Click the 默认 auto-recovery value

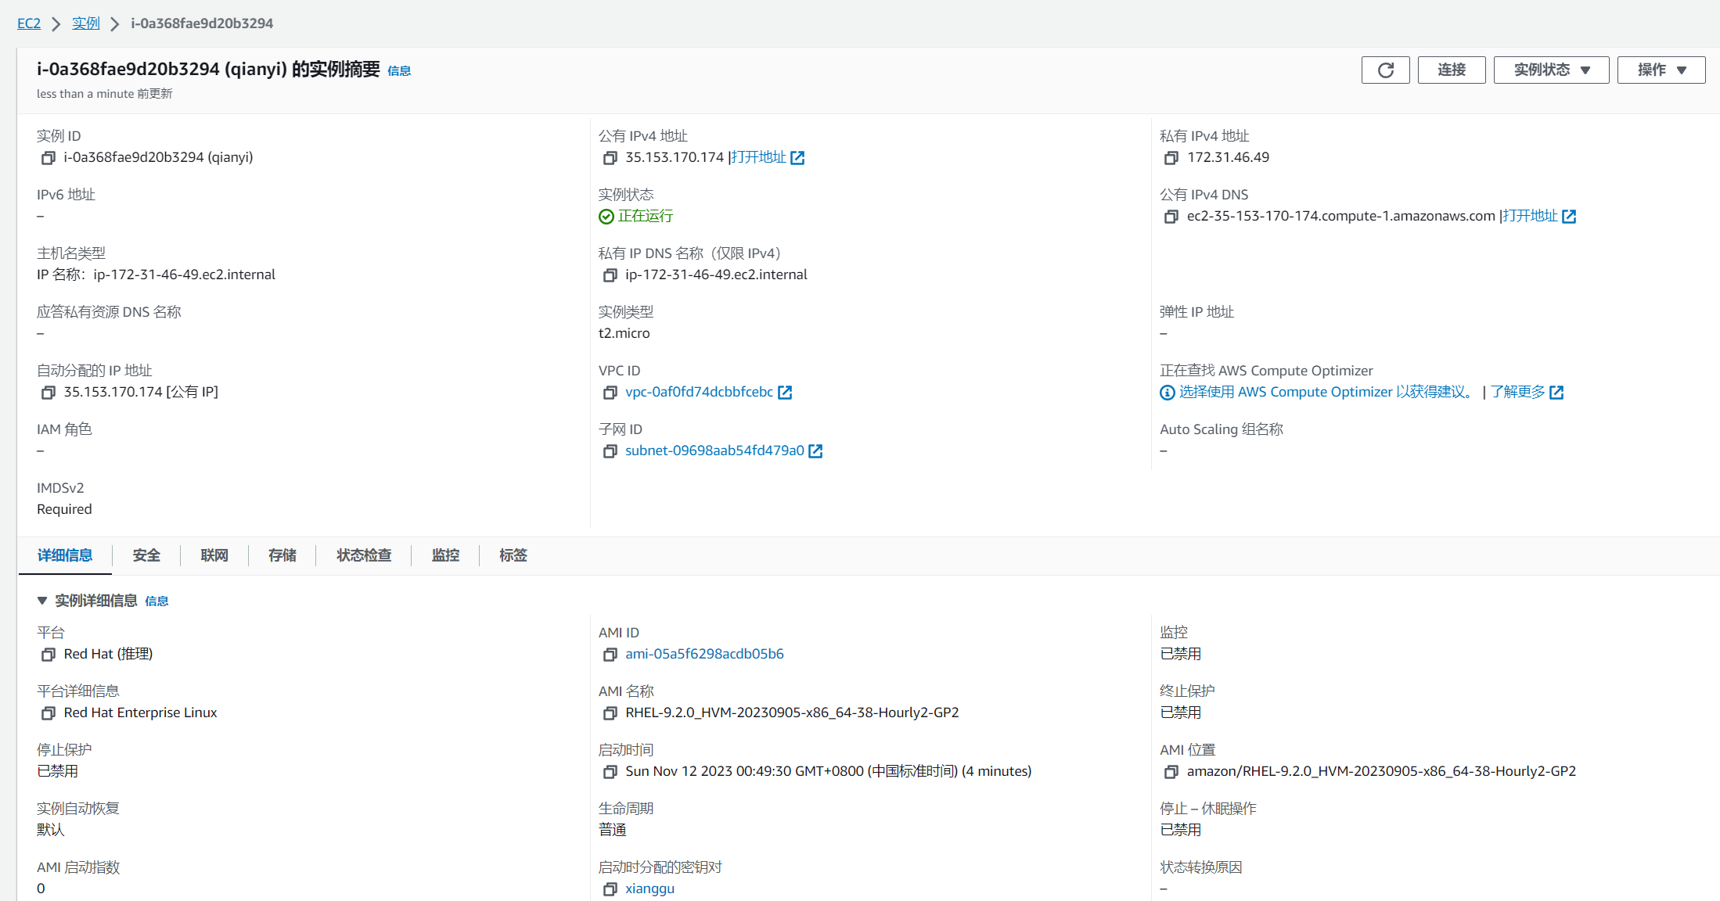(x=51, y=830)
